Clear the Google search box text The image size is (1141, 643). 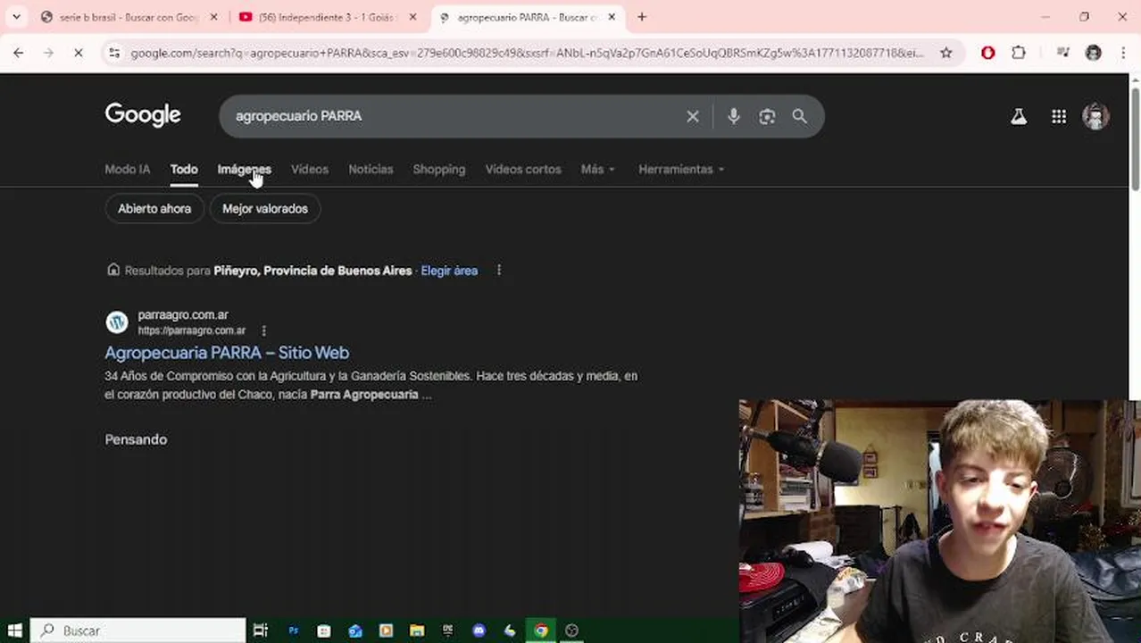pos(693,116)
